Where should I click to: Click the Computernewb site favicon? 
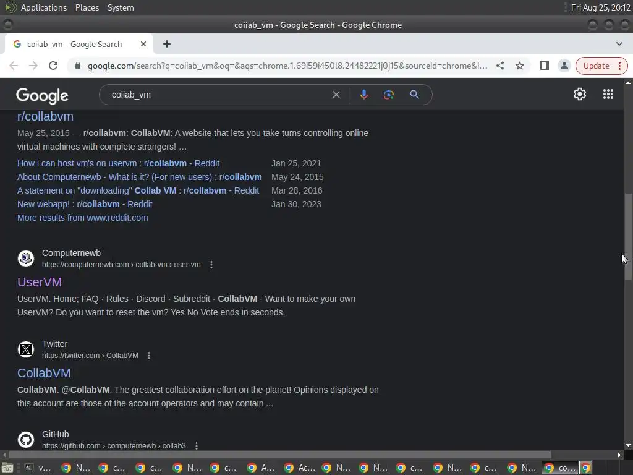[x=26, y=259]
